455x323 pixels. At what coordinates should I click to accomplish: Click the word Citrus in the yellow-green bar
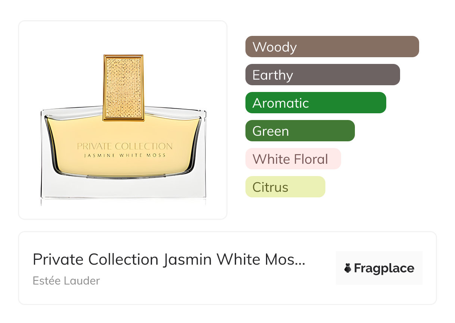point(270,187)
